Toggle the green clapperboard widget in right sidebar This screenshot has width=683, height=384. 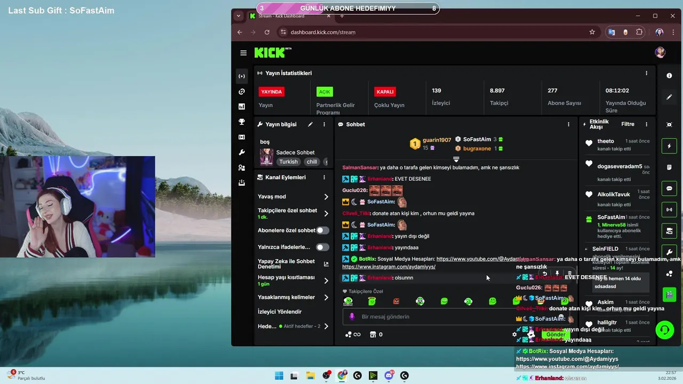[x=669, y=294]
